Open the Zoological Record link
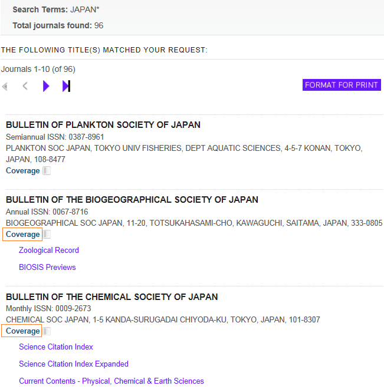 tap(49, 250)
